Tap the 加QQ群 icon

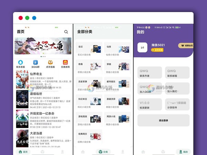point(35,62)
